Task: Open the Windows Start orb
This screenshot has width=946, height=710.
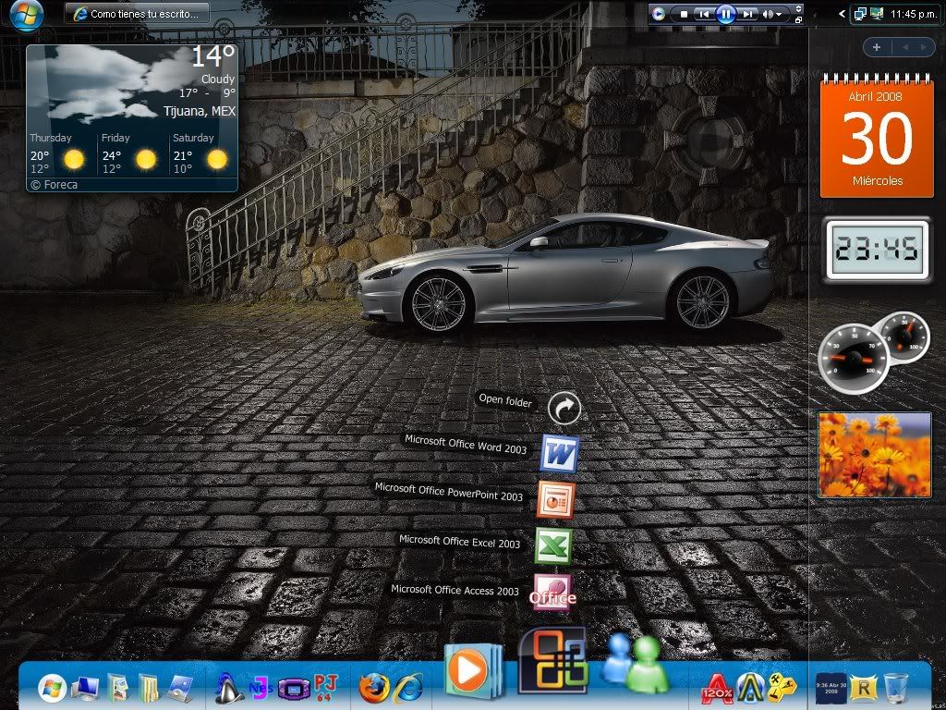Action: pos(25,15)
